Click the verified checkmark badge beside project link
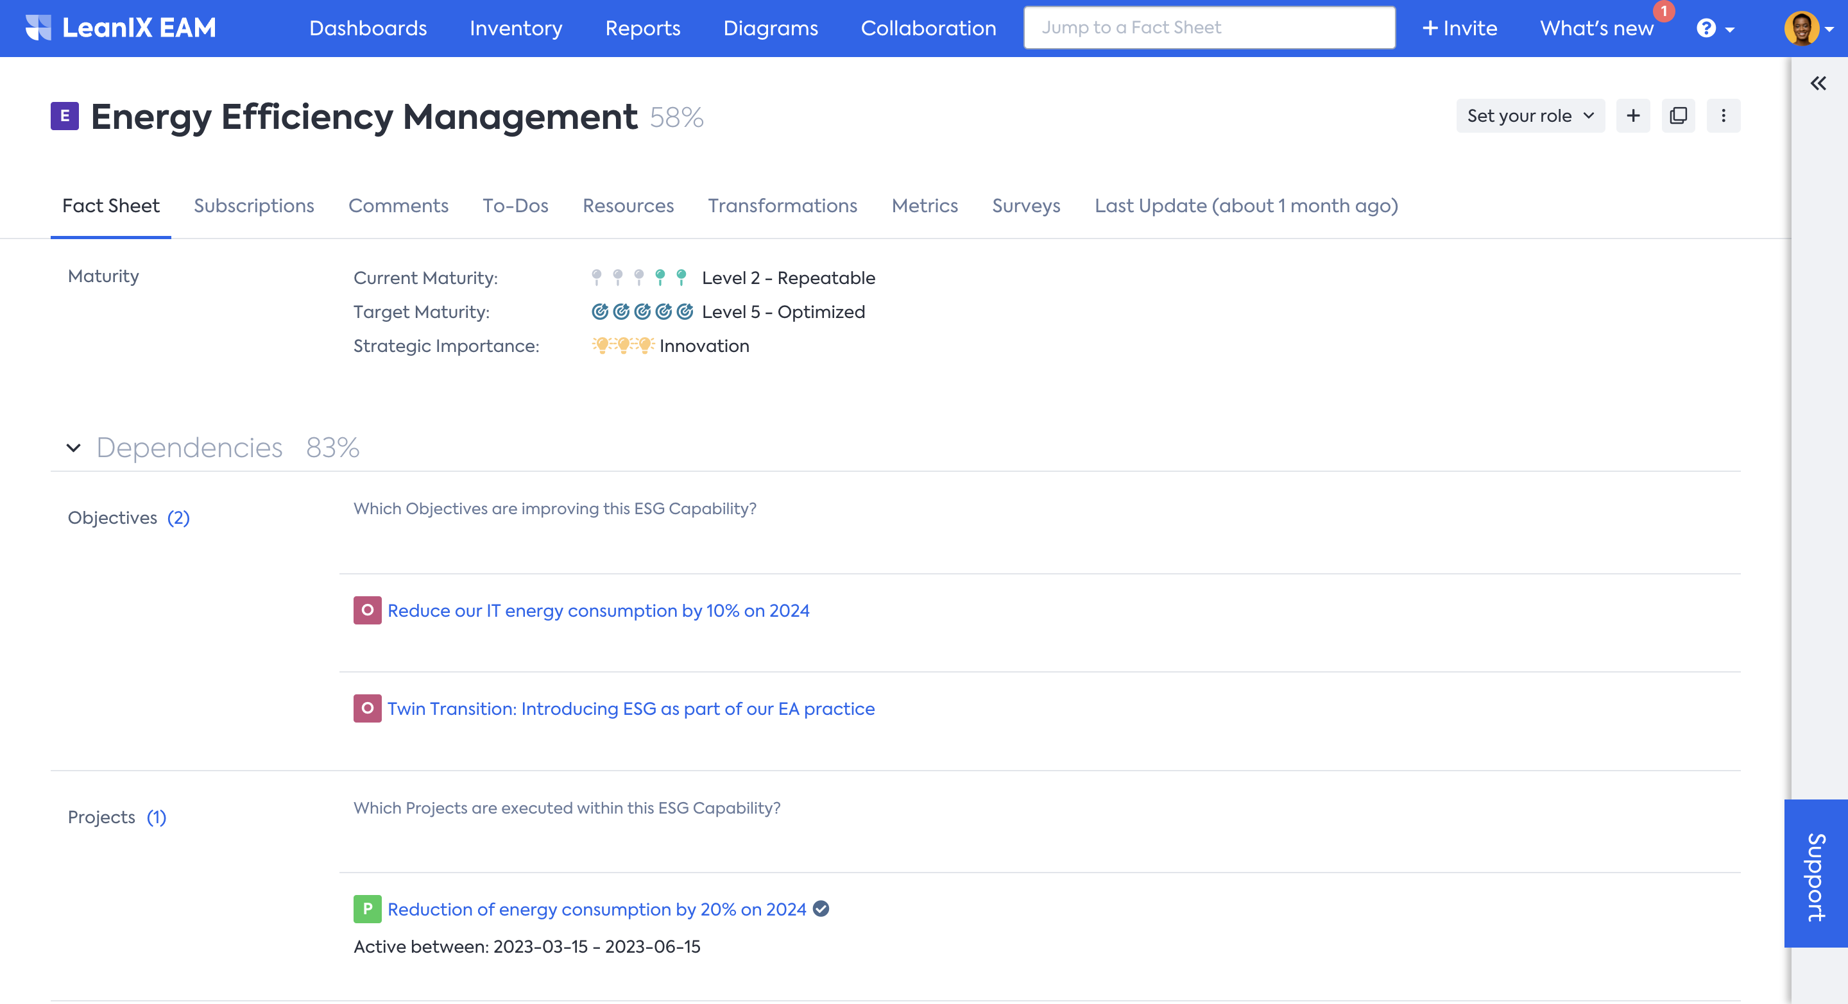1848x1004 pixels. click(821, 908)
